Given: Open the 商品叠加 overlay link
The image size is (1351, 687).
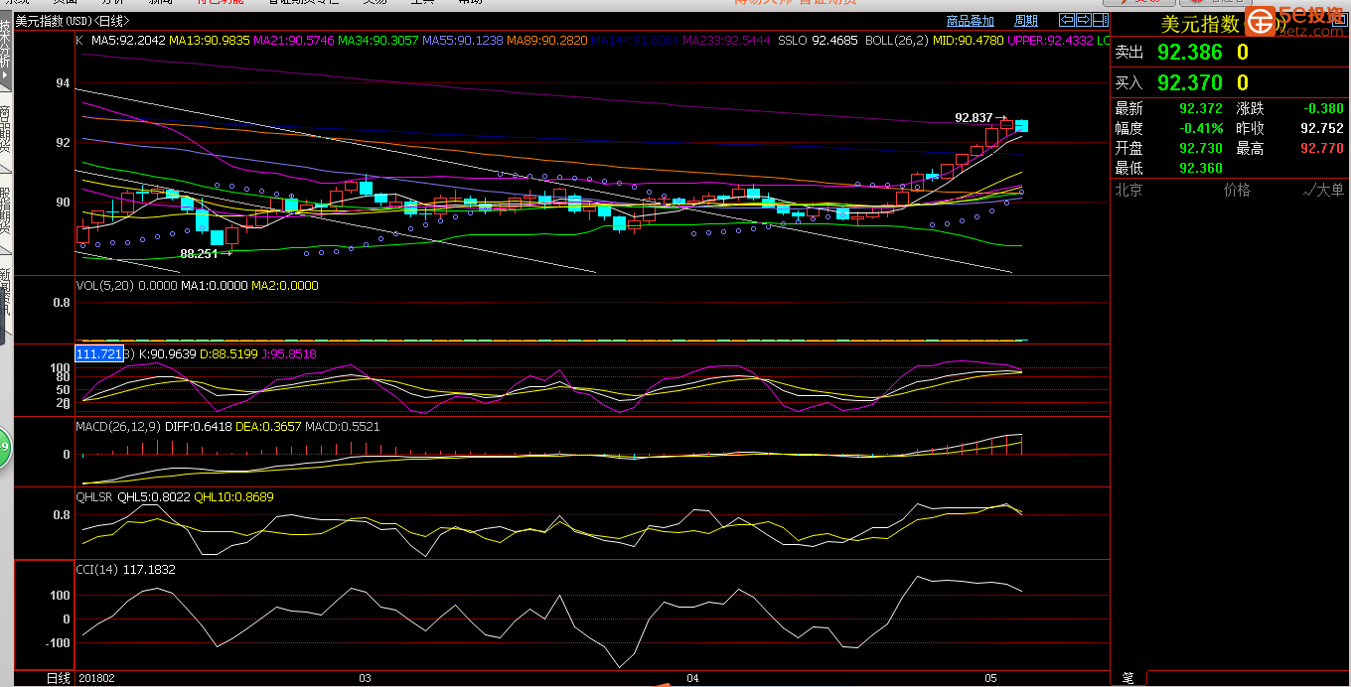Looking at the screenshot, I should click(x=971, y=21).
